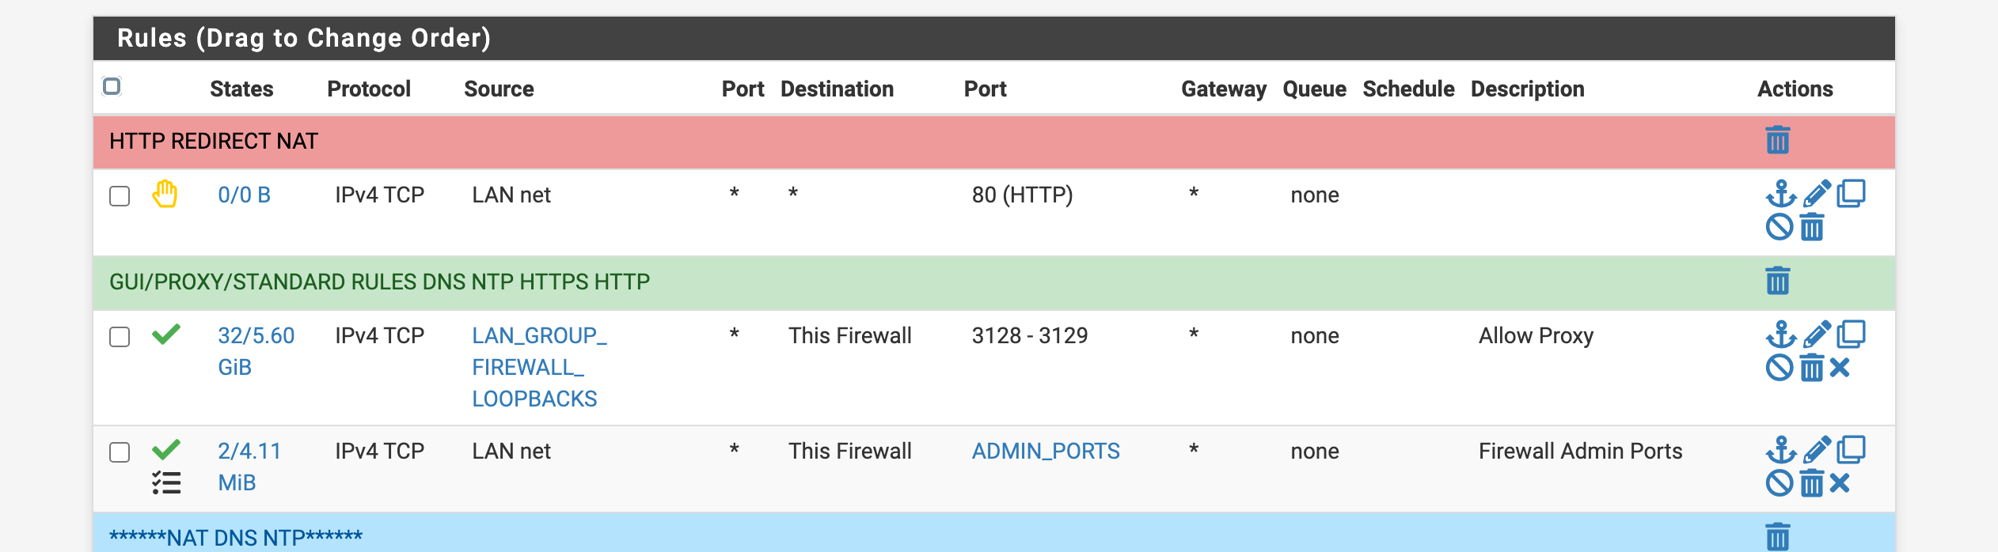Delete the HTTP REDIRECT NAT separator
This screenshot has height=552, width=1998.
(1777, 141)
